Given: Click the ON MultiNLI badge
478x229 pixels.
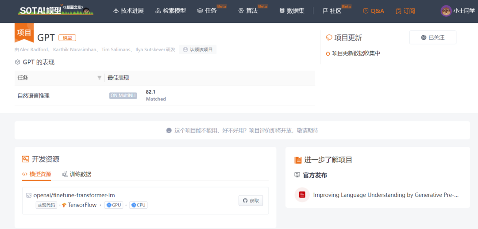Looking at the screenshot, I should [x=123, y=96].
